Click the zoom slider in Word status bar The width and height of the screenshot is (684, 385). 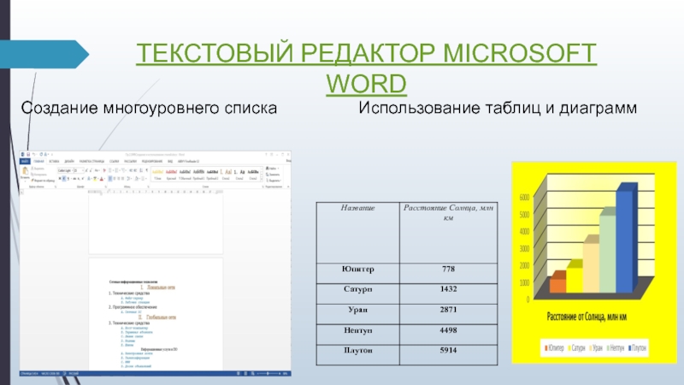(267, 374)
